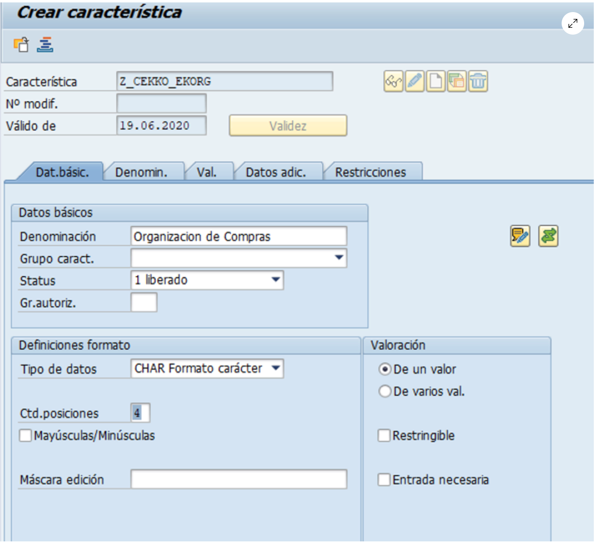Click the blue stacked lines toolbar icon
This screenshot has width=595, height=543.
[x=45, y=45]
